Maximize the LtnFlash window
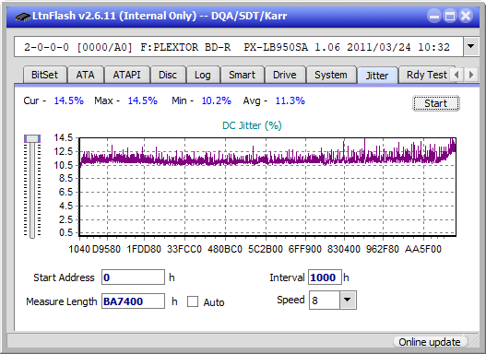Screen dimensions: 486x354 click(450, 16)
